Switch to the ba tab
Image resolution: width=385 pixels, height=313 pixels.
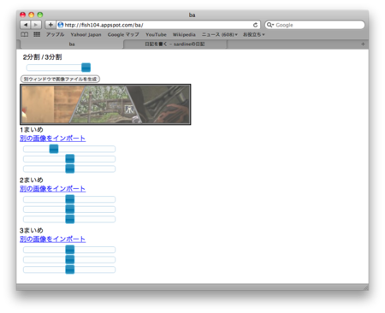[72, 44]
